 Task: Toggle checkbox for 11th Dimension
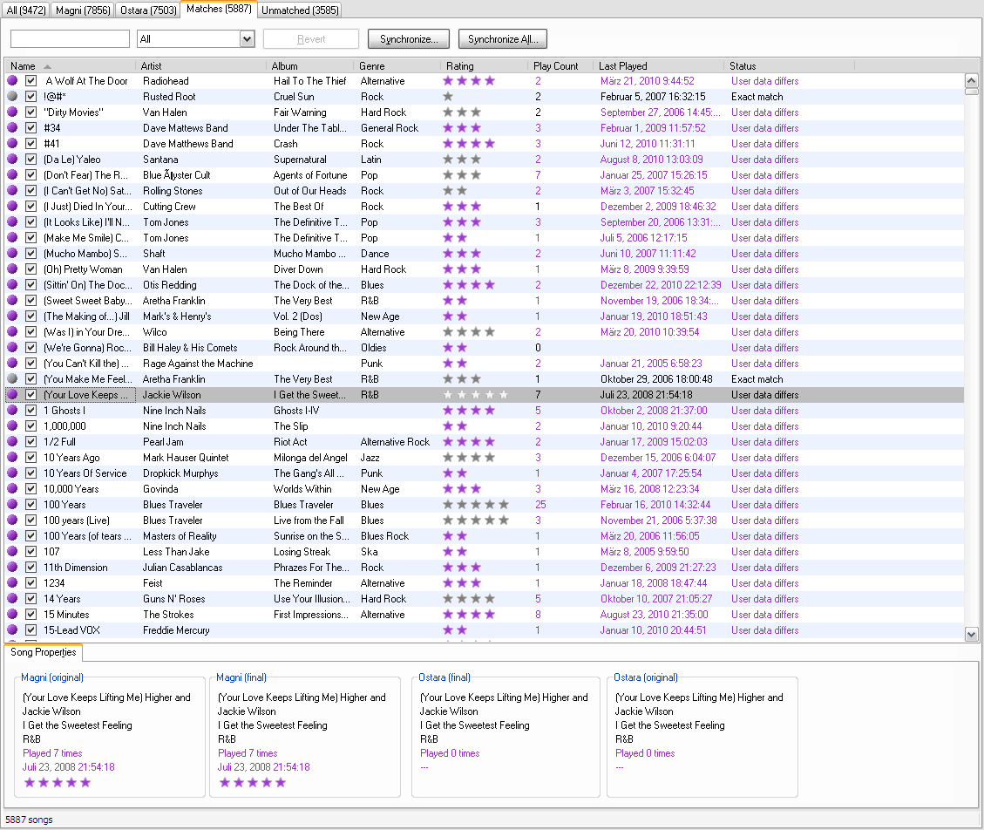[31, 567]
